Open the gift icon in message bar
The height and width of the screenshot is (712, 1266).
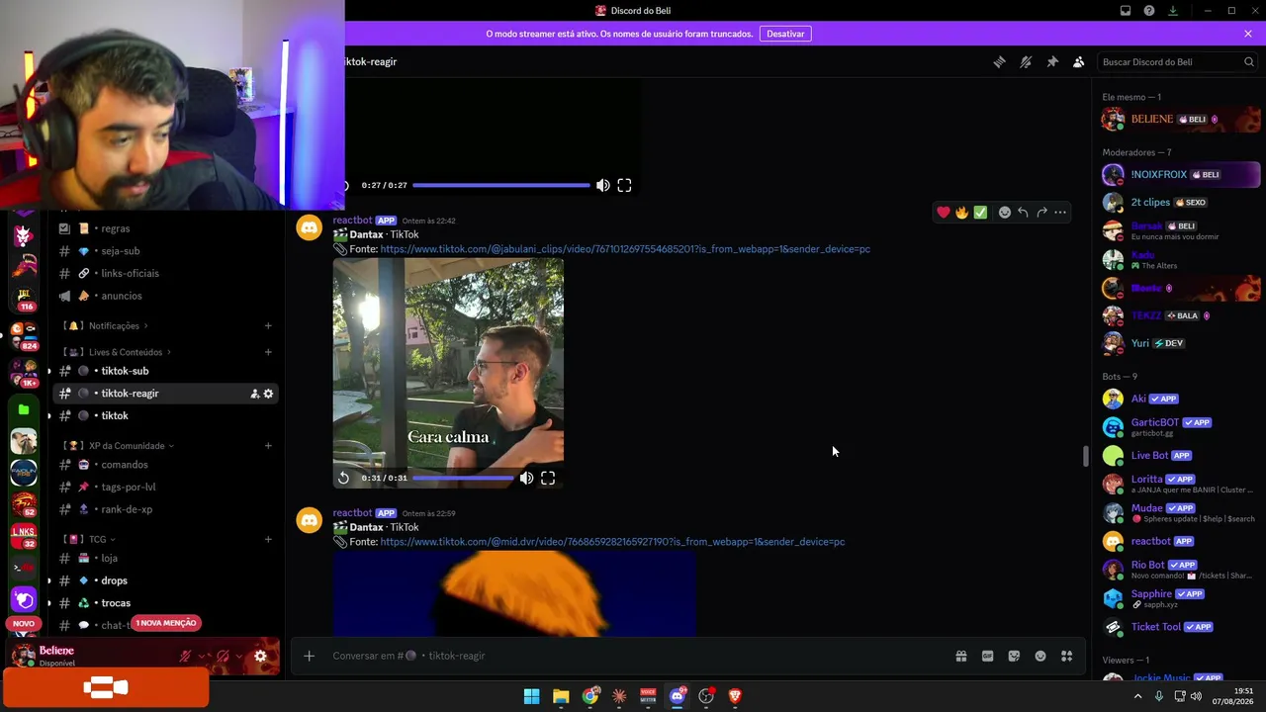pos(960,656)
